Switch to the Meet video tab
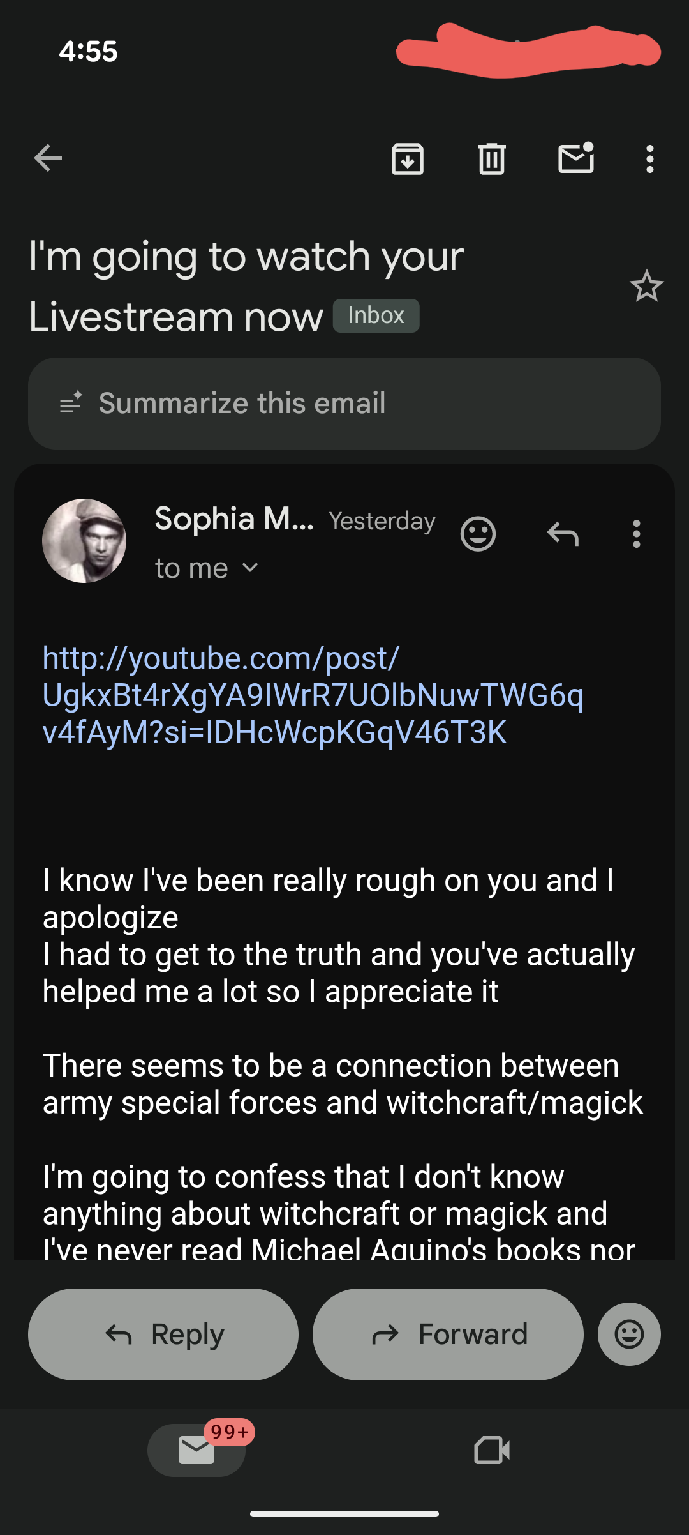 [x=492, y=1450]
